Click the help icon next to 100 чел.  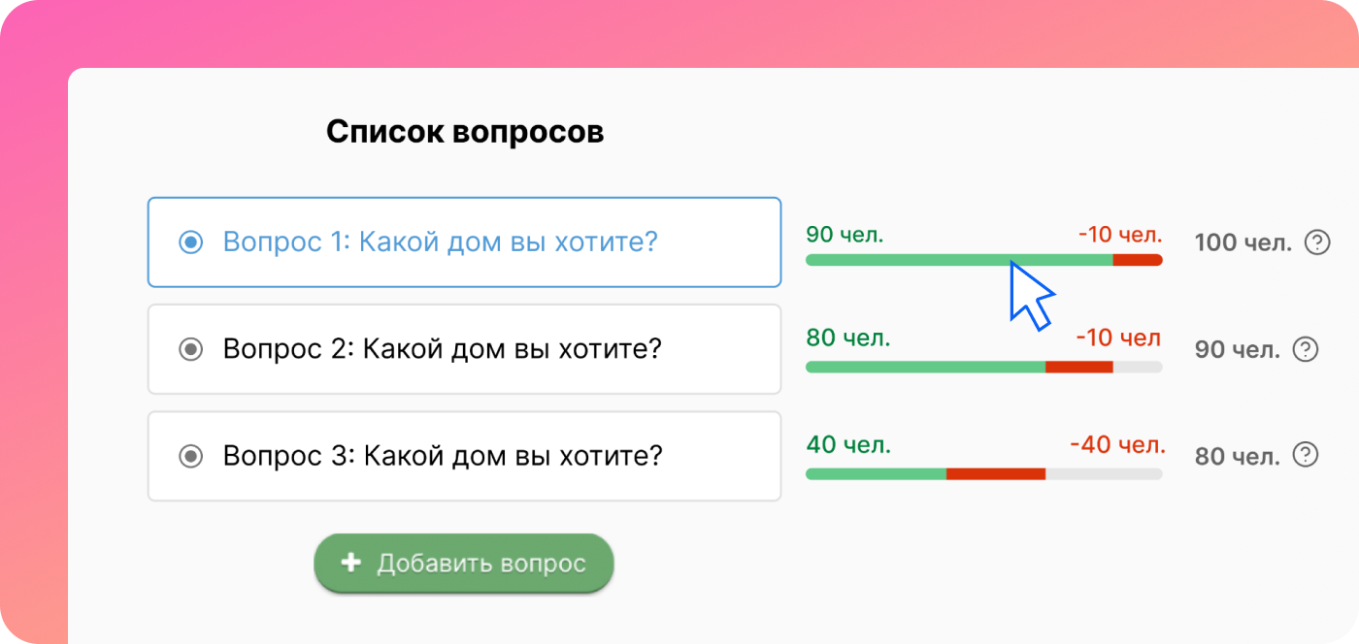click(x=1316, y=242)
